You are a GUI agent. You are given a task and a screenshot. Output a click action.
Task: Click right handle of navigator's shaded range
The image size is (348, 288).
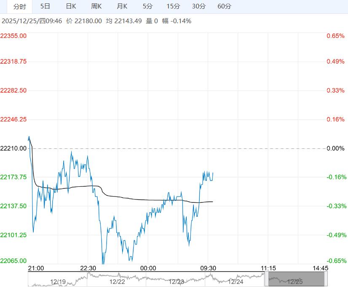point(326,279)
